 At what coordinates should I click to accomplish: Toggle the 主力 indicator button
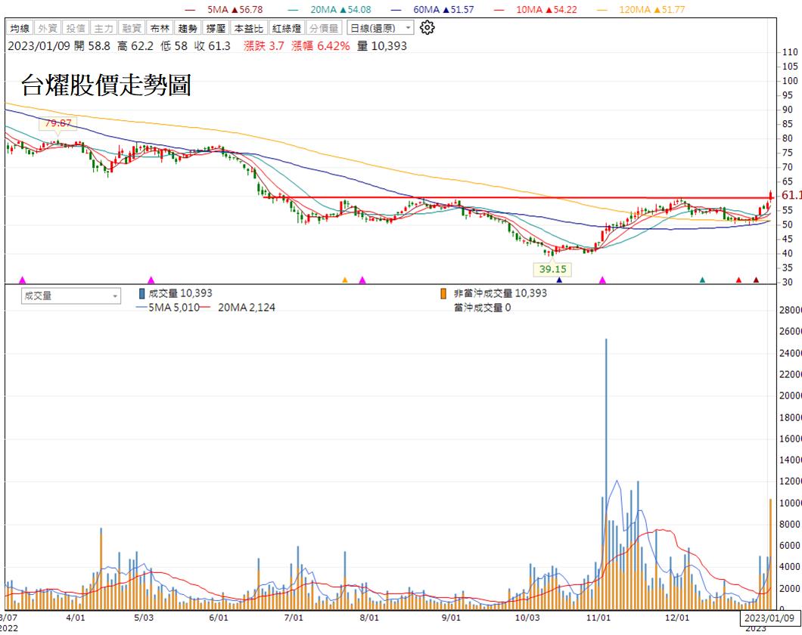[x=104, y=28]
